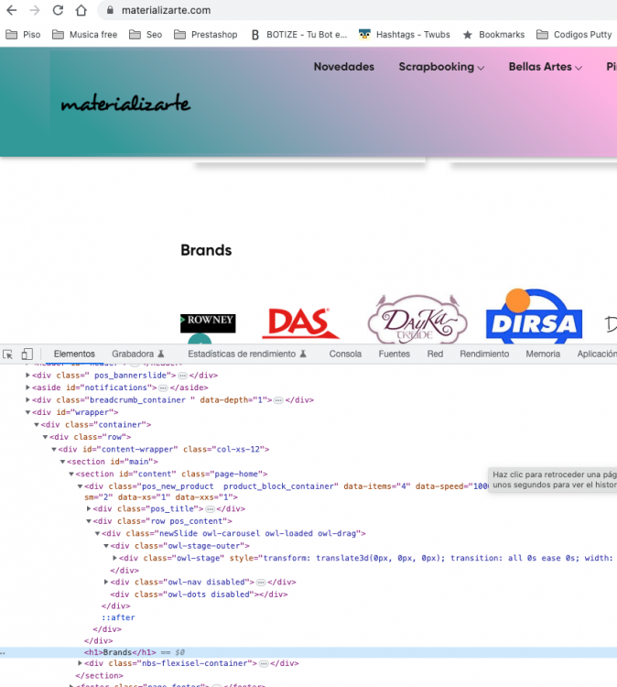The image size is (617, 687).
Task: Open the Piso bookmarks folder
Action: tap(23, 35)
